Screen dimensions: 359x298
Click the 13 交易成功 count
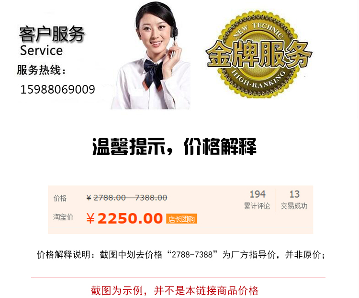(294, 200)
